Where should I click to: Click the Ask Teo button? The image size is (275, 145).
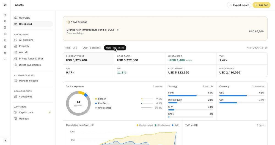(x=262, y=5)
